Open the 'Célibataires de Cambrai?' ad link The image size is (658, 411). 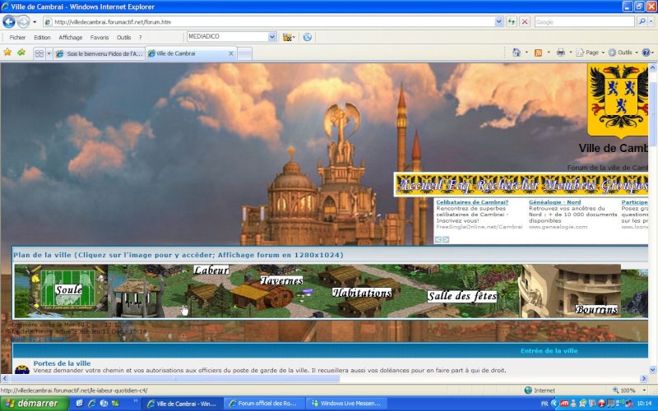click(x=472, y=202)
